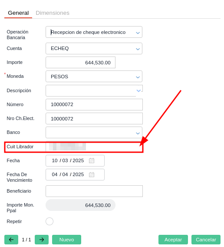This screenshot has height=247, width=224.
Task: Open calendar picker for Fecha De Vencimiento
Action: click(x=92, y=174)
